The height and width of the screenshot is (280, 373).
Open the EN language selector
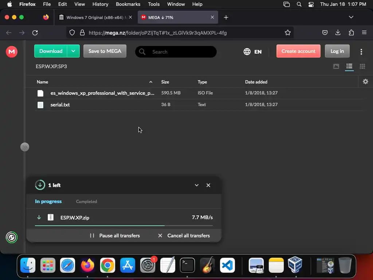coord(252,51)
